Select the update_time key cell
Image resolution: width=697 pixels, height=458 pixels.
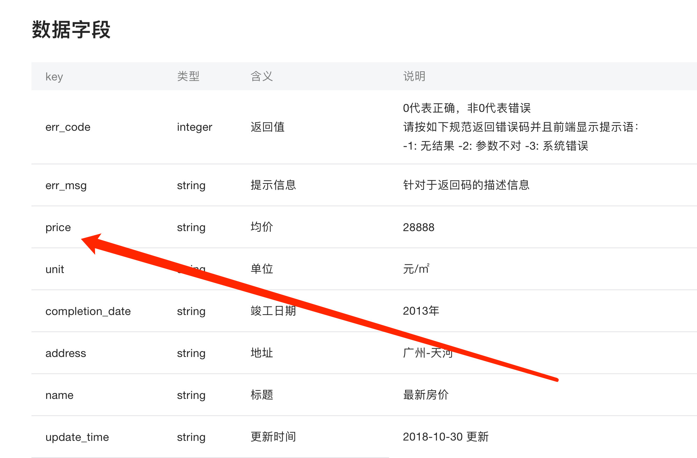pos(77,437)
